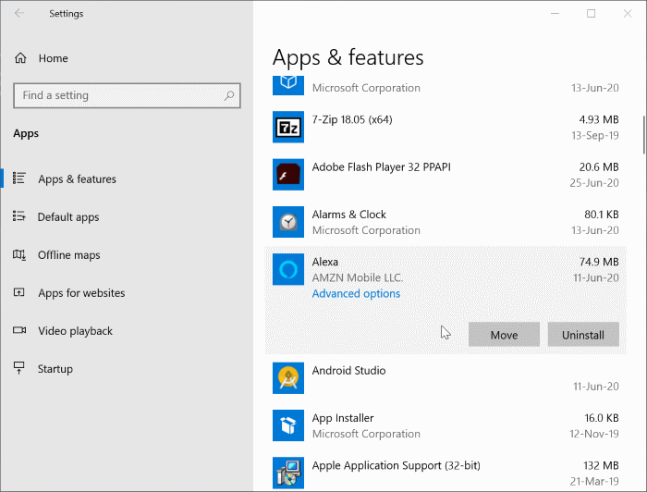Click the App Installer app icon

coord(288,425)
